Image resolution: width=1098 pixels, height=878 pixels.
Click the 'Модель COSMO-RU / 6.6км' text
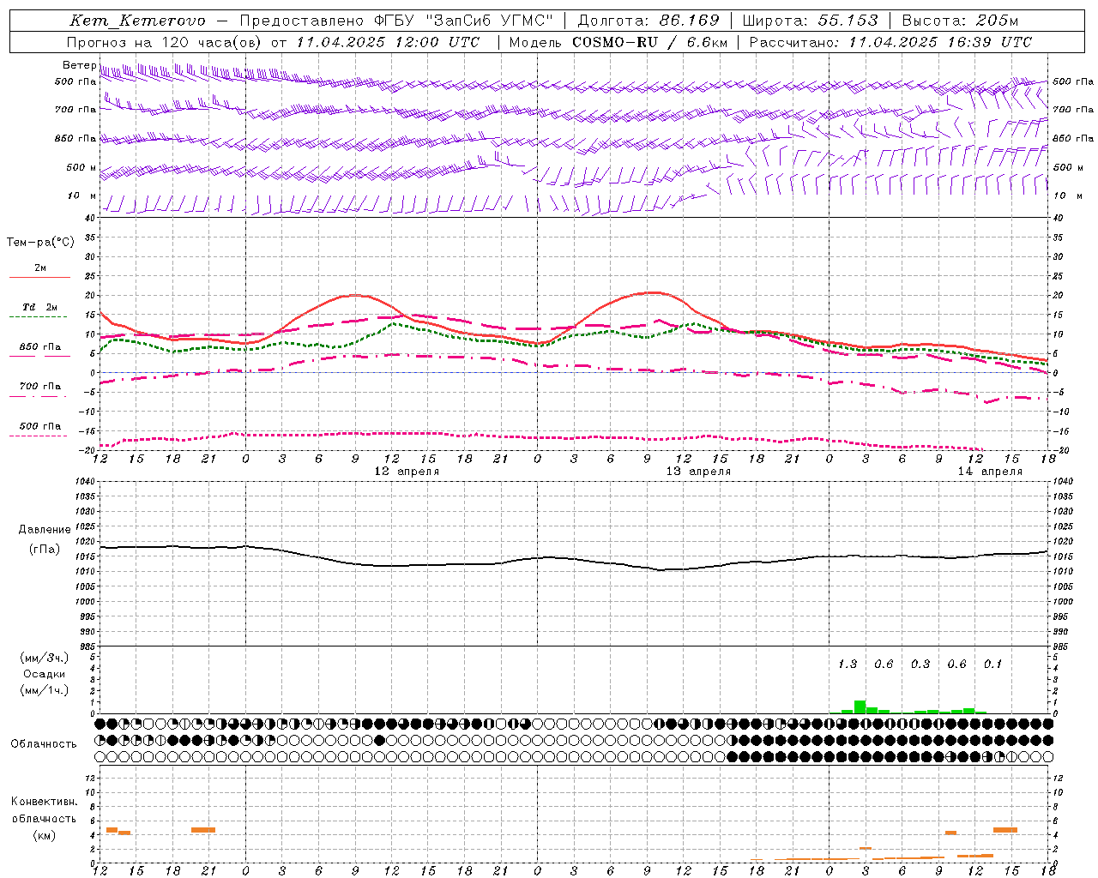point(618,42)
